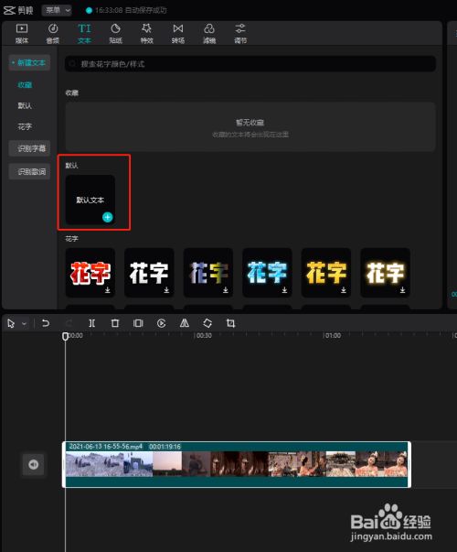The image size is (457, 552).
Task: Mute the video track speaker
Action: pyautogui.click(x=34, y=465)
